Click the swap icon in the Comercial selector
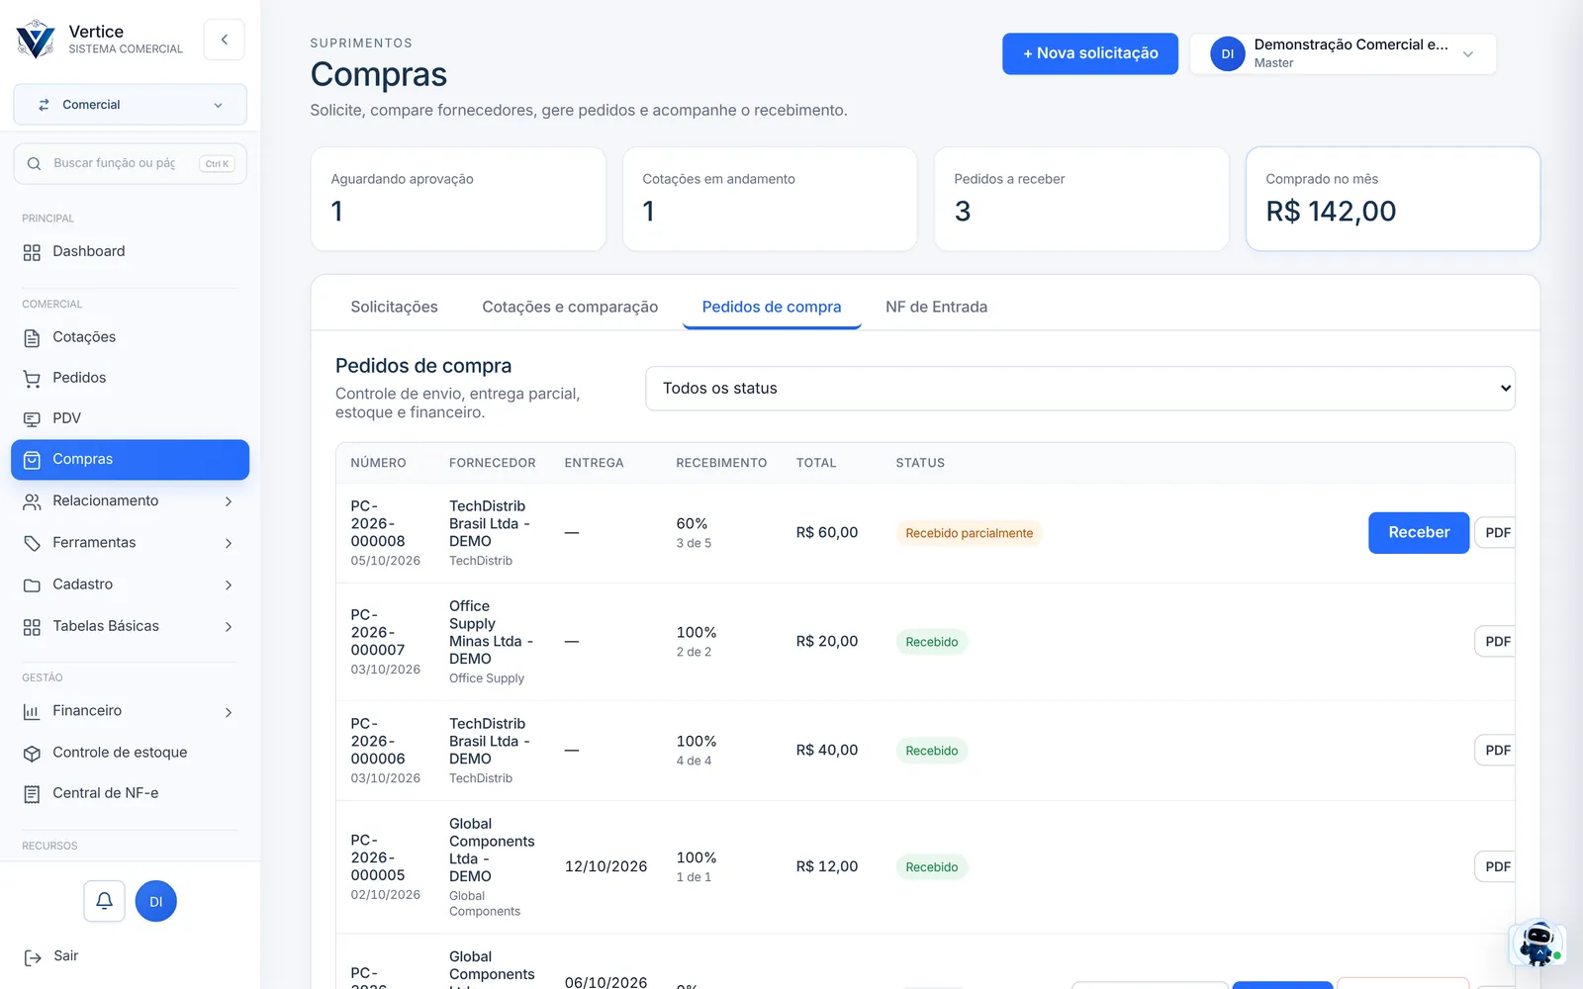This screenshot has height=989, width=1583. click(44, 105)
